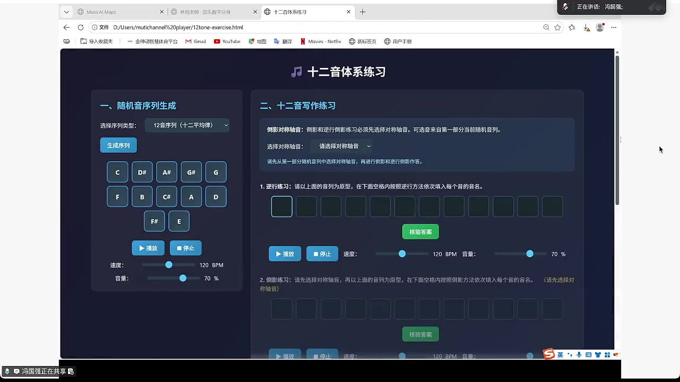Focus the highlighted 逆行练习 answer box
680x382 pixels.
point(282,206)
